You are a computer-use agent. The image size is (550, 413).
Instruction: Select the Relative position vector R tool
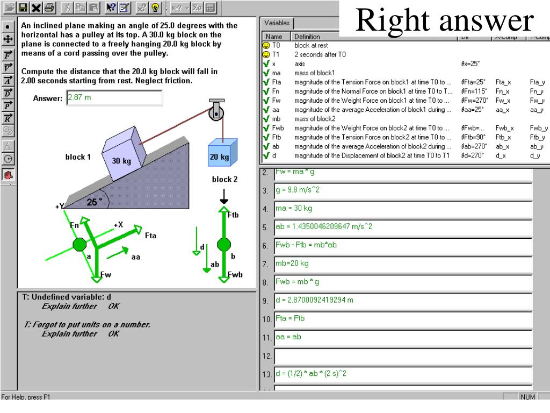[8, 118]
